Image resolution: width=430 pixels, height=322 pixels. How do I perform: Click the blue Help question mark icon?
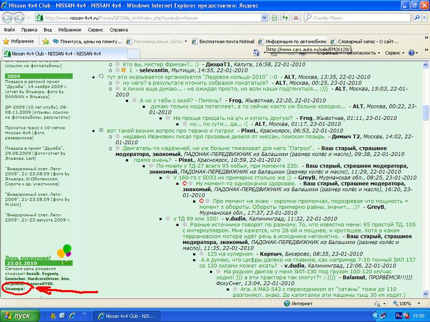(411, 53)
